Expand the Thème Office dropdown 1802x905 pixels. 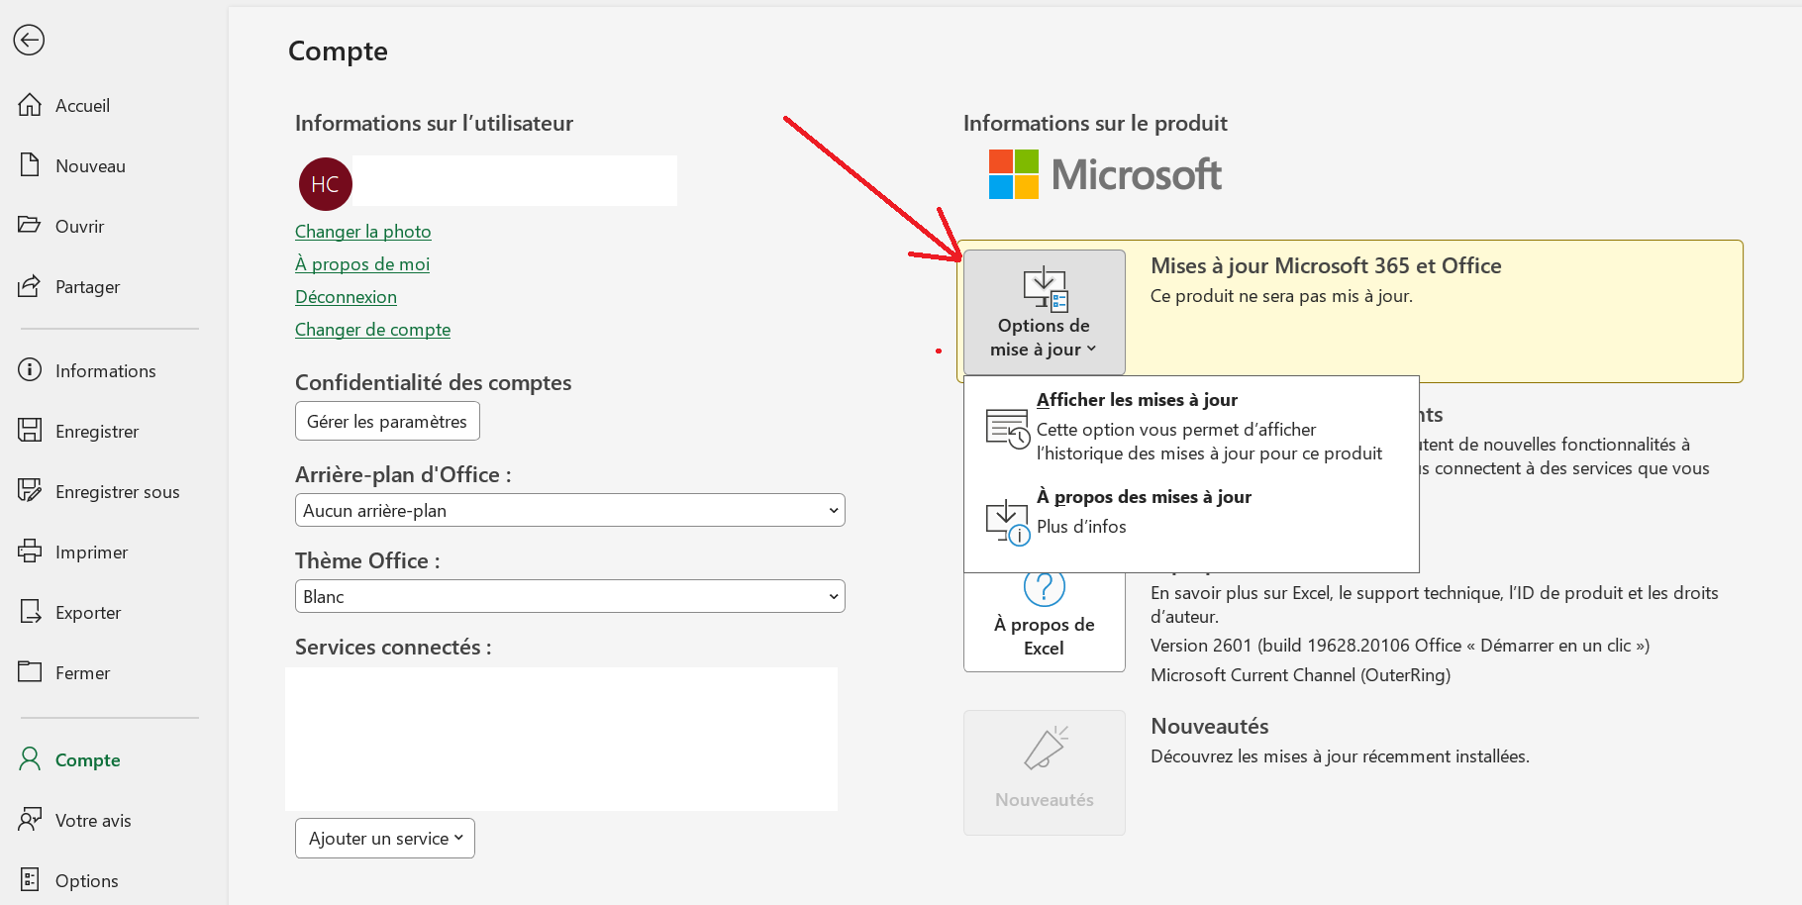[x=570, y=596]
